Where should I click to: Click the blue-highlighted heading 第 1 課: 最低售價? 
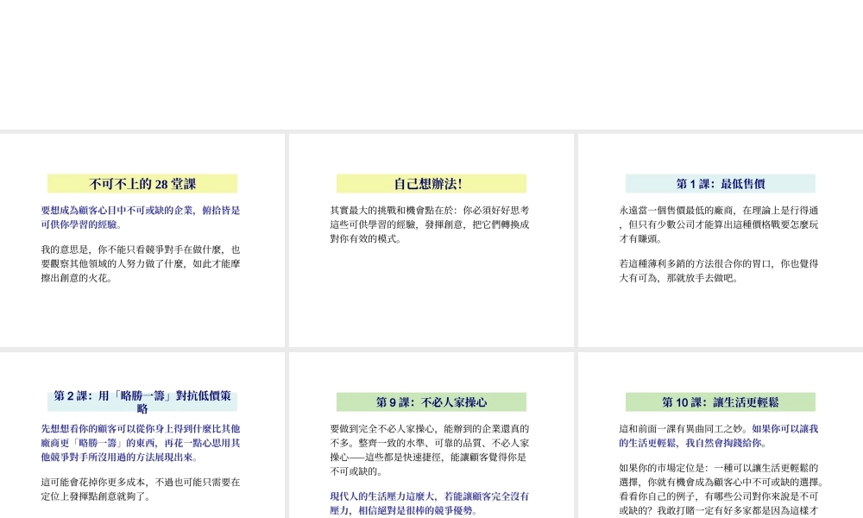click(x=719, y=184)
